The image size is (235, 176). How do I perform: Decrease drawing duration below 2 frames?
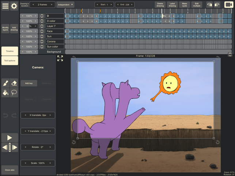[33, 5]
